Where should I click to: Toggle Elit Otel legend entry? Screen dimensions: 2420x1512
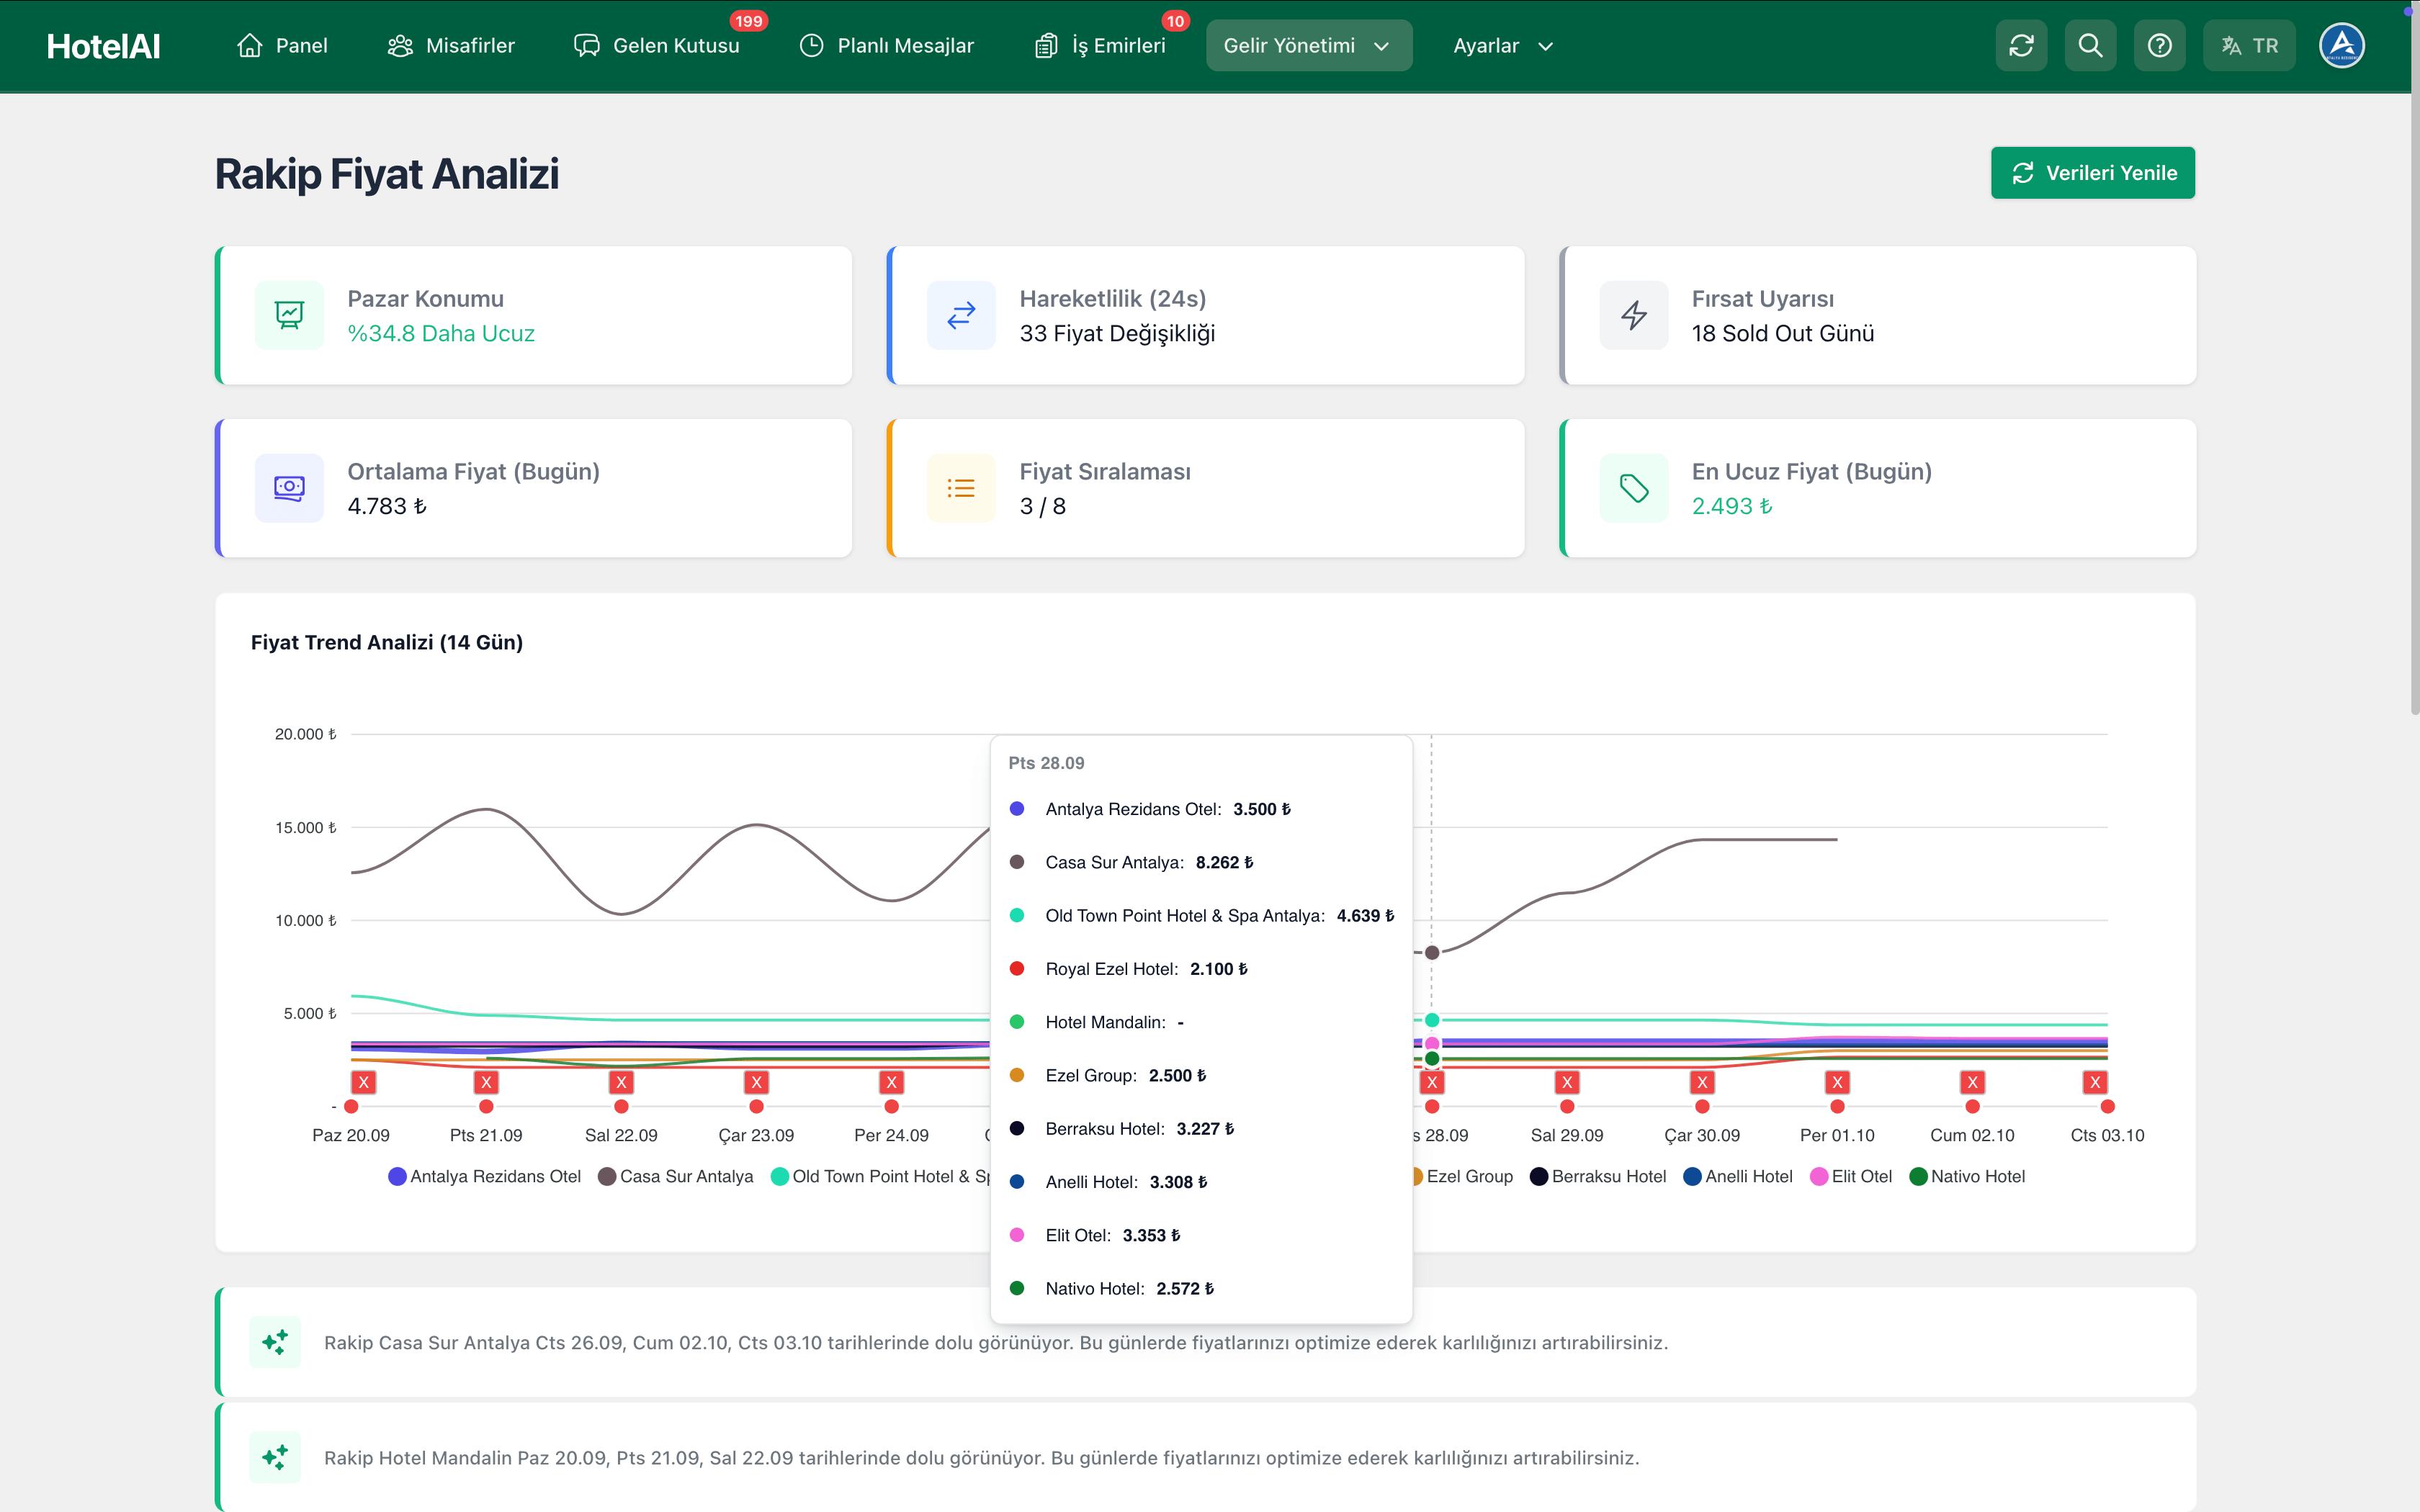point(1851,1176)
